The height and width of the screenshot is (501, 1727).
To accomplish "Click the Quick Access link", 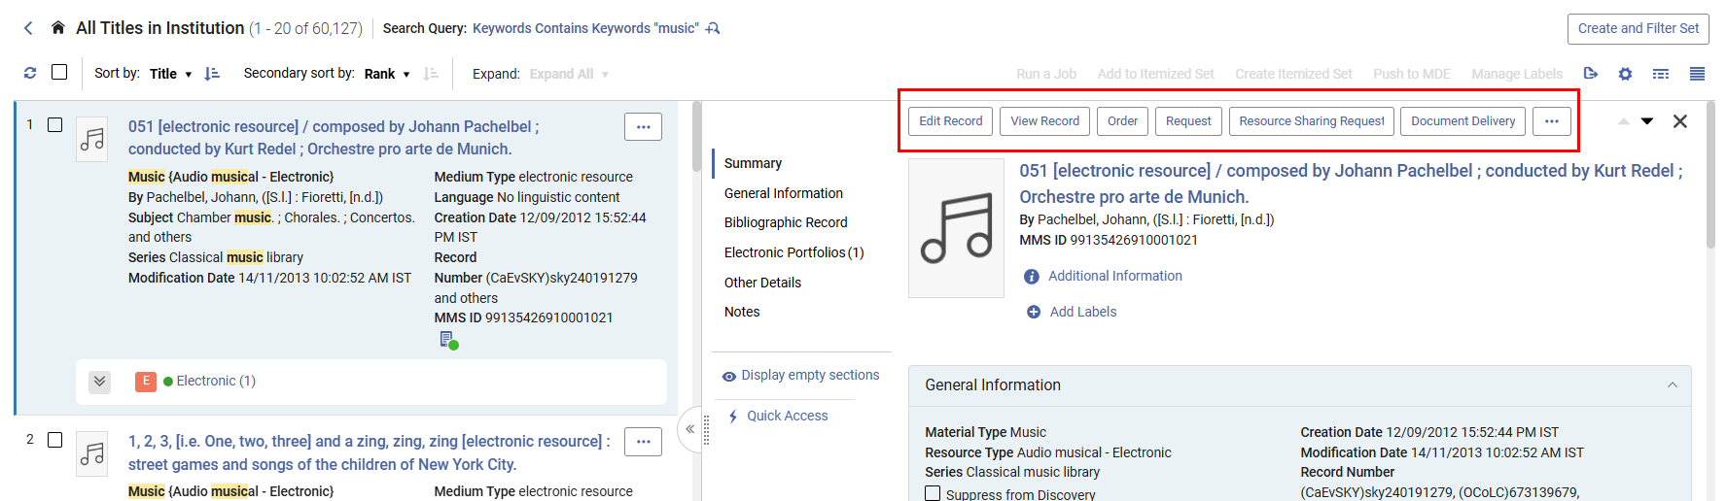I will click(x=788, y=417).
